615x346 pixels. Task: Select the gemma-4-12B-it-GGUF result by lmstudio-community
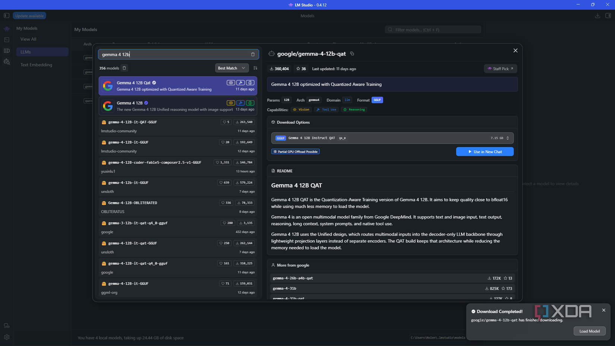tap(178, 147)
